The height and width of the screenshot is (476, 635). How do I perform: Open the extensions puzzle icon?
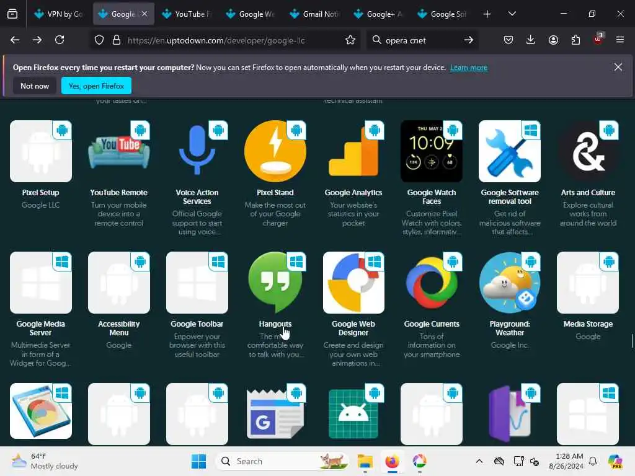point(575,40)
